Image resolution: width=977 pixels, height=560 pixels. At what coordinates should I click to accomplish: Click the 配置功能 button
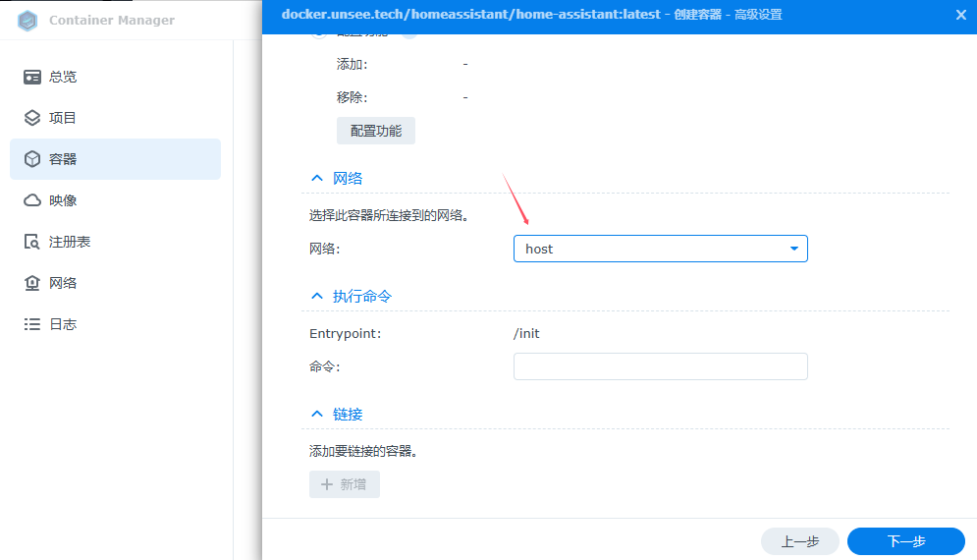[376, 131]
